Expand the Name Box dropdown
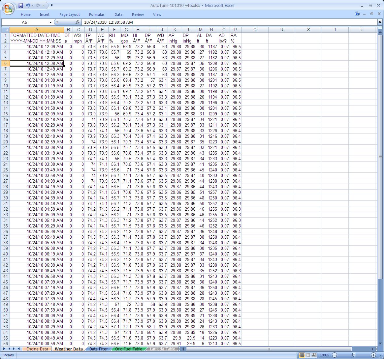This screenshot has height=359, width=384. 50,22
